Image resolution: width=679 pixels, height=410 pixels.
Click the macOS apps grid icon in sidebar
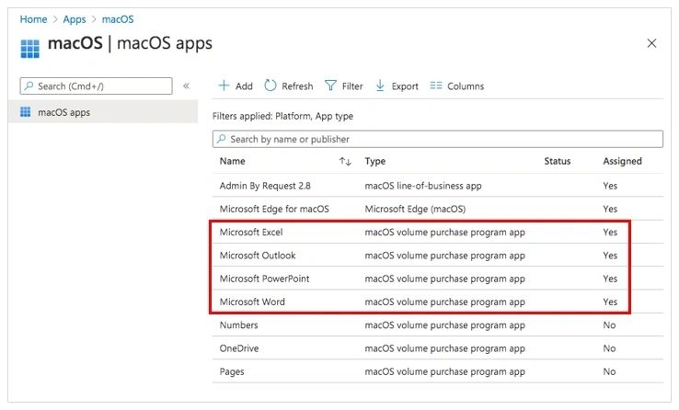[26, 112]
